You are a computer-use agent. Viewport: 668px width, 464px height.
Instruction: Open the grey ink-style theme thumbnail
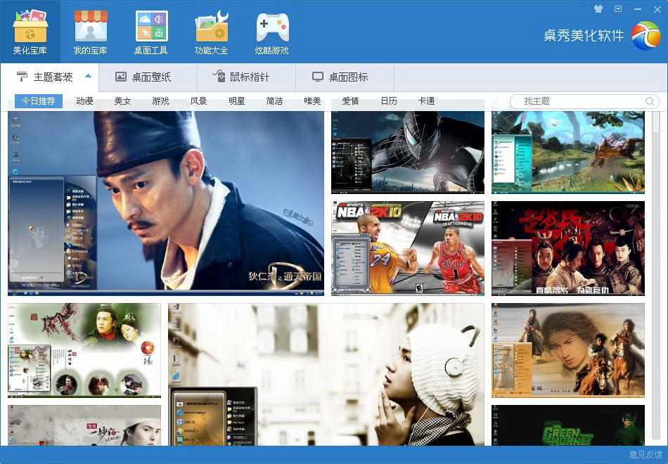pos(84,425)
